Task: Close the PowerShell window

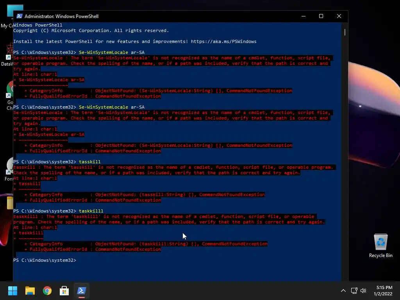Action: click(339, 16)
